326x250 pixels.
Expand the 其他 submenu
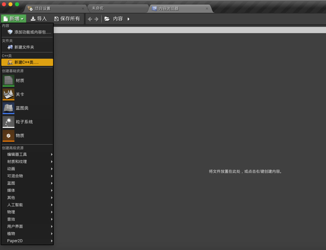27,198
